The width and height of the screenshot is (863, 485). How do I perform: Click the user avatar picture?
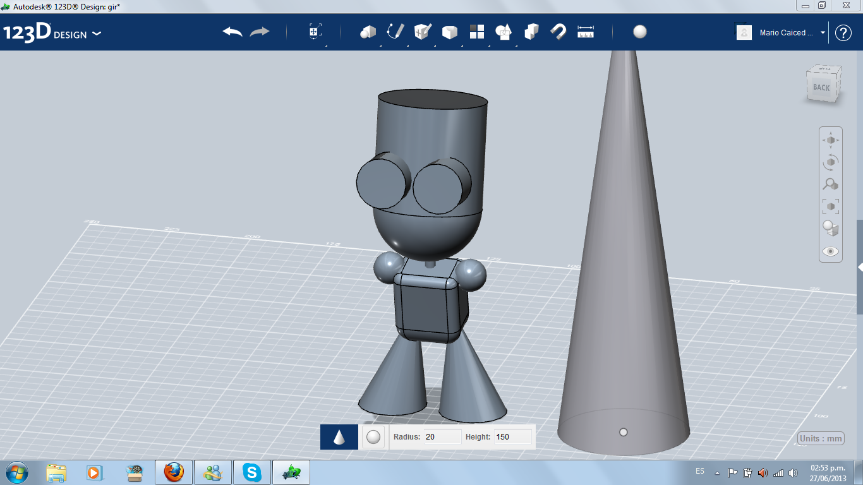(744, 33)
